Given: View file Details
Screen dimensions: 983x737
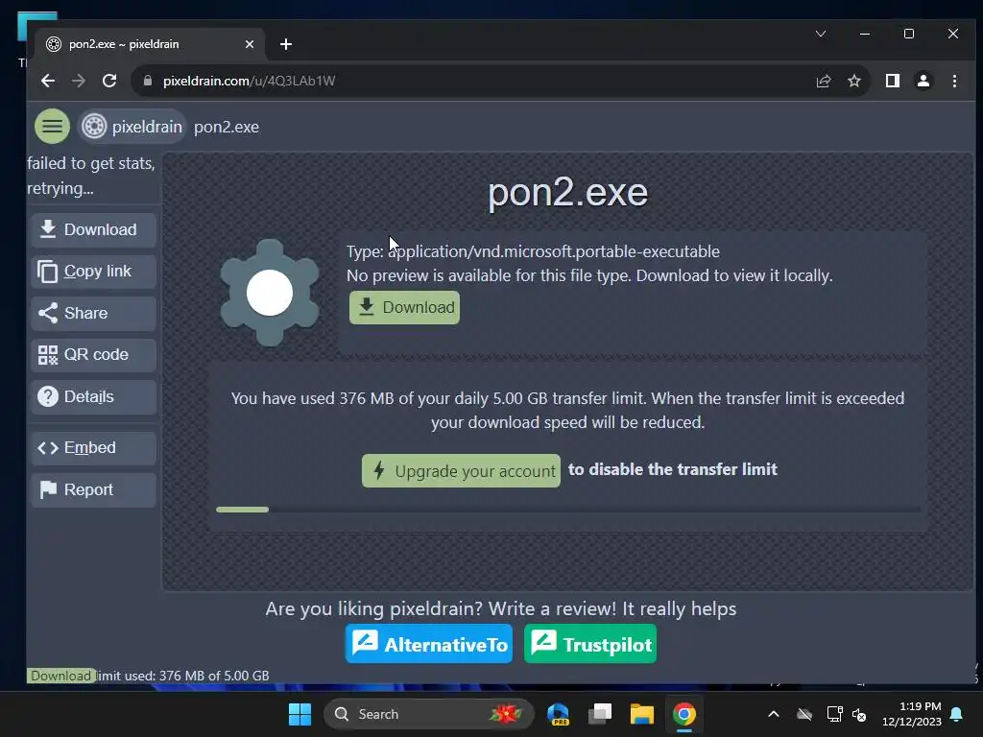Looking at the screenshot, I should (93, 396).
